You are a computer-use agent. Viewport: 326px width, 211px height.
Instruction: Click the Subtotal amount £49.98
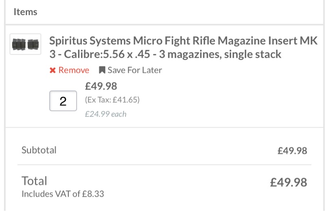click(292, 151)
